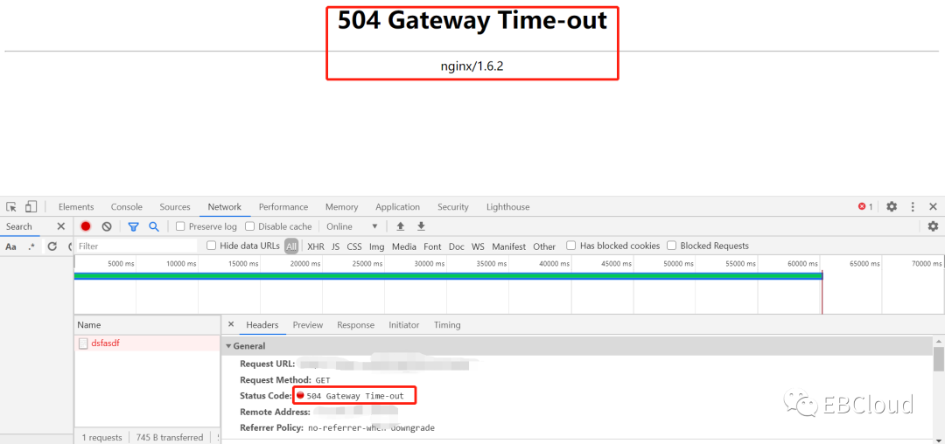Activate the inspect element picker icon
This screenshot has width=945, height=444.
click(x=11, y=207)
